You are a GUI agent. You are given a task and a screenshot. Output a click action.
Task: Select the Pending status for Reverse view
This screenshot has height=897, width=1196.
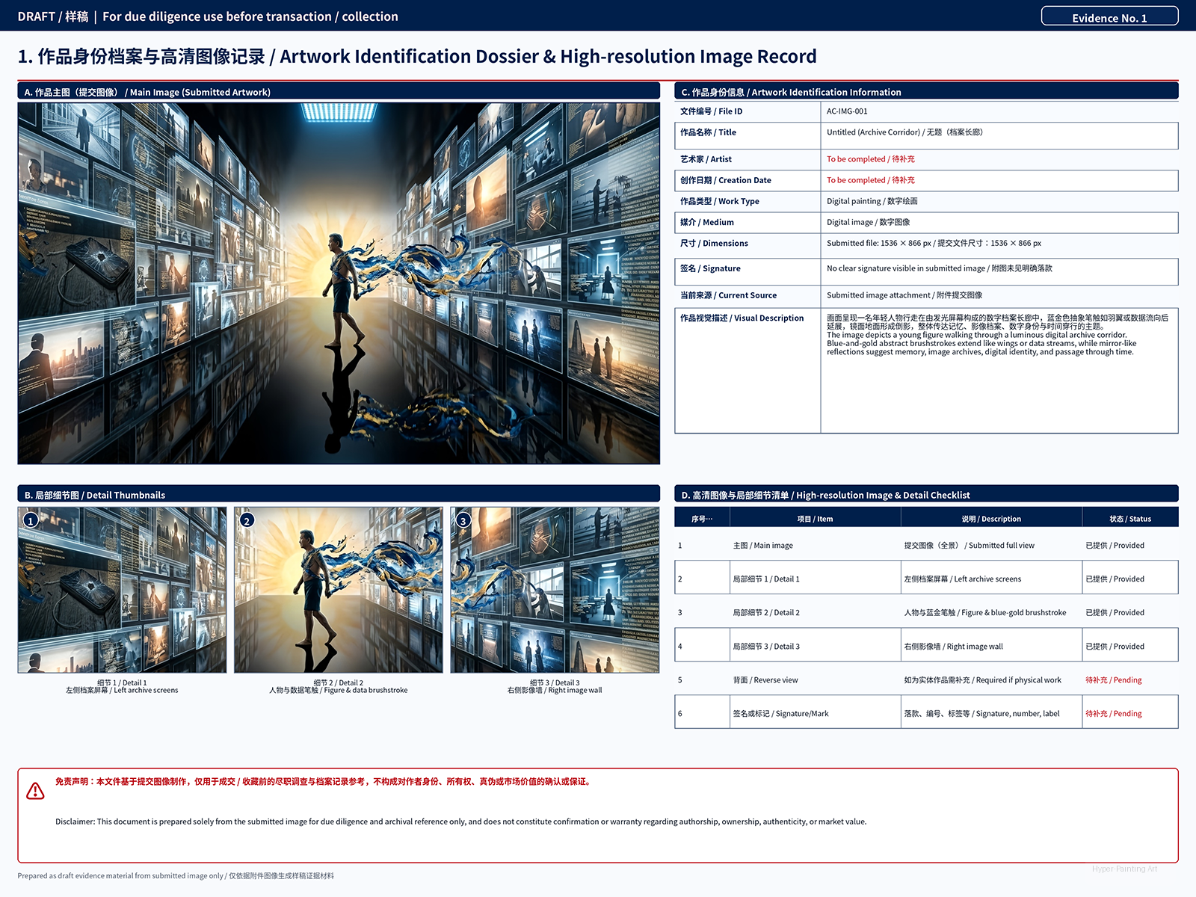pyautogui.click(x=1113, y=680)
